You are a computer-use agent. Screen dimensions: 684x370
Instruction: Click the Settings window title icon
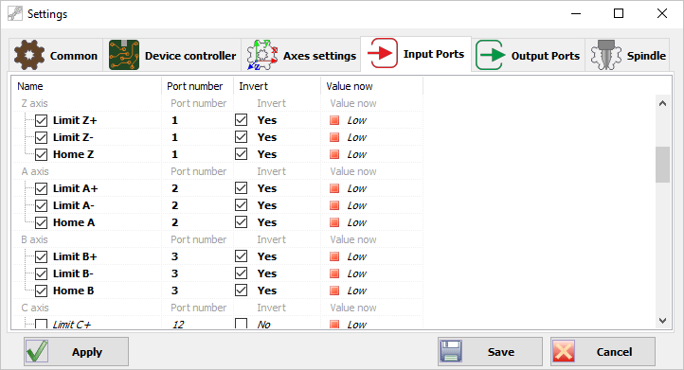15,13
